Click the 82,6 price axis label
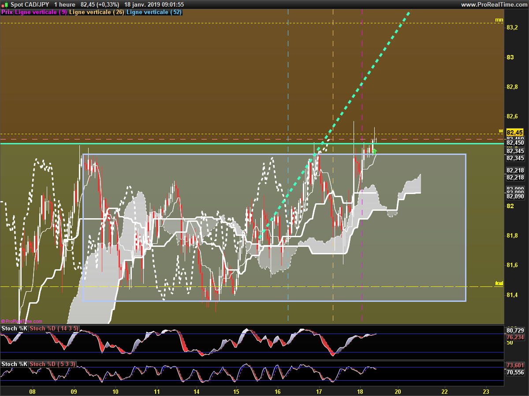 [x=512, y=116]
